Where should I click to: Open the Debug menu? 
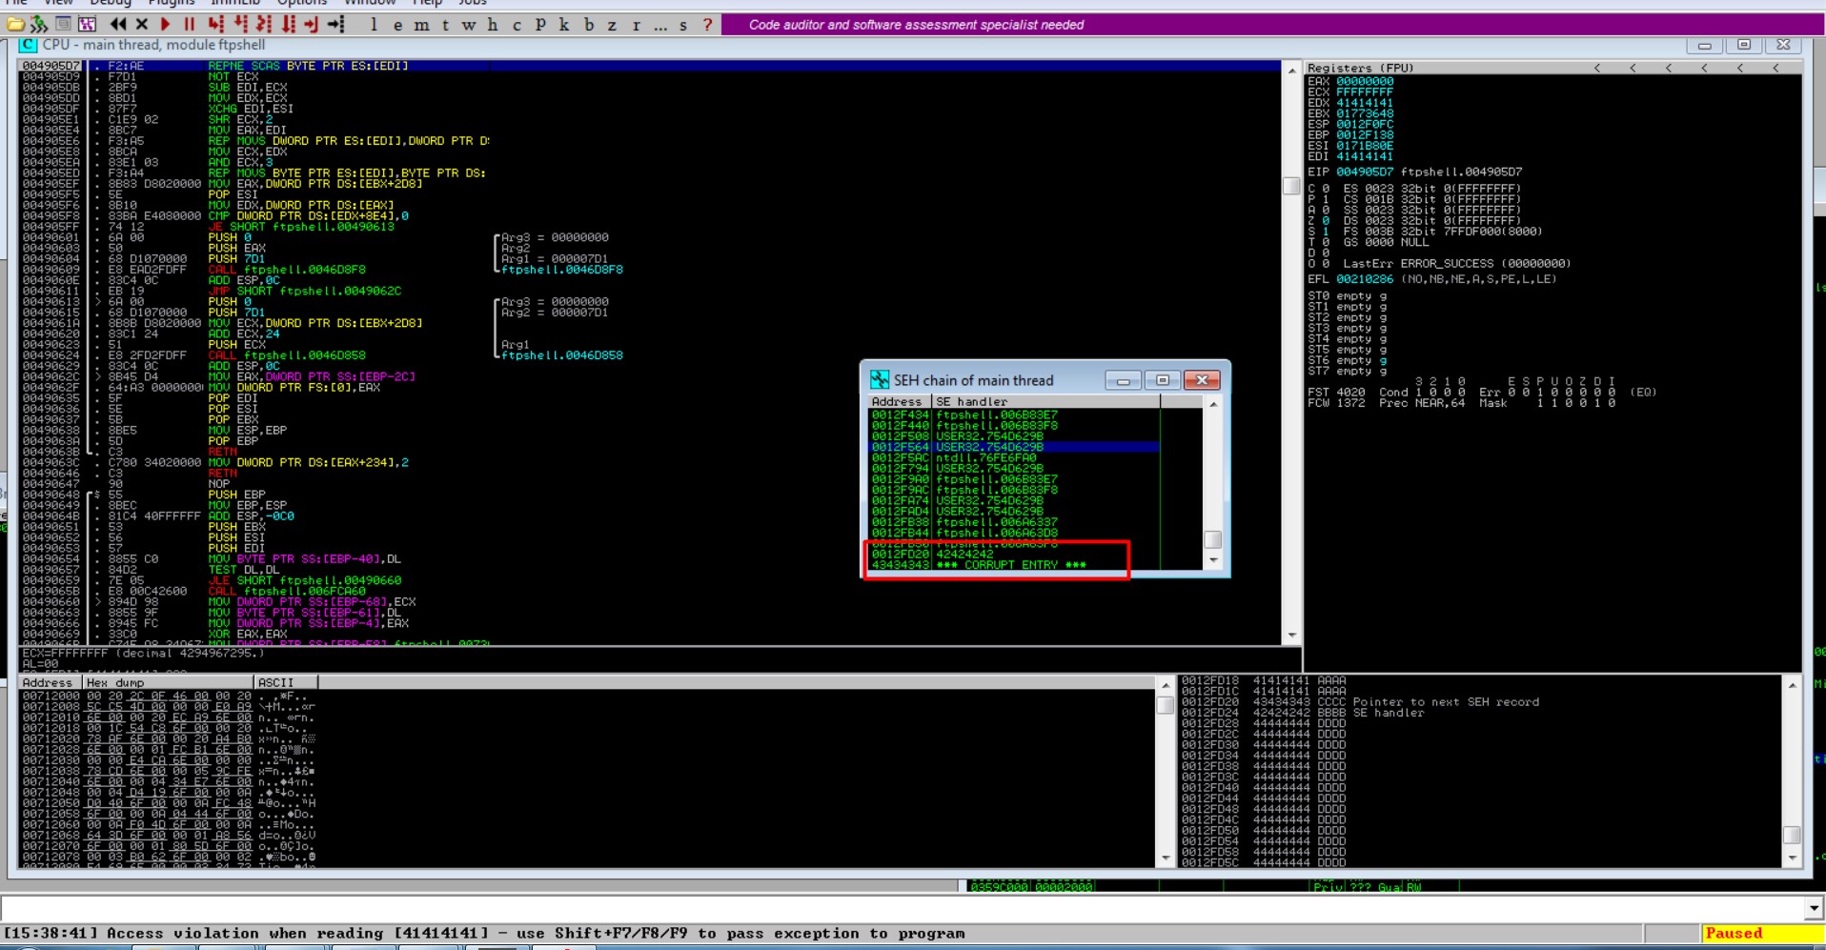(111, 3)
